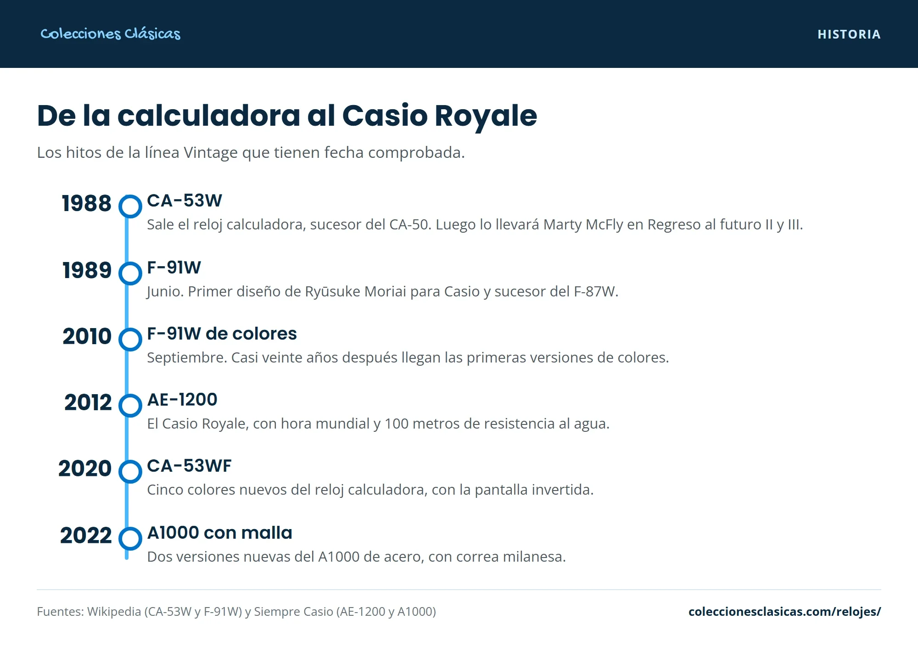Viewport: 918px width, 647px height.
Task: Click the 'Cinco colores nuevos' description
Action: [x=370, y=490]
